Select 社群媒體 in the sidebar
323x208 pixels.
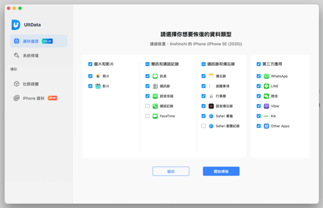[x=30, y=84]
